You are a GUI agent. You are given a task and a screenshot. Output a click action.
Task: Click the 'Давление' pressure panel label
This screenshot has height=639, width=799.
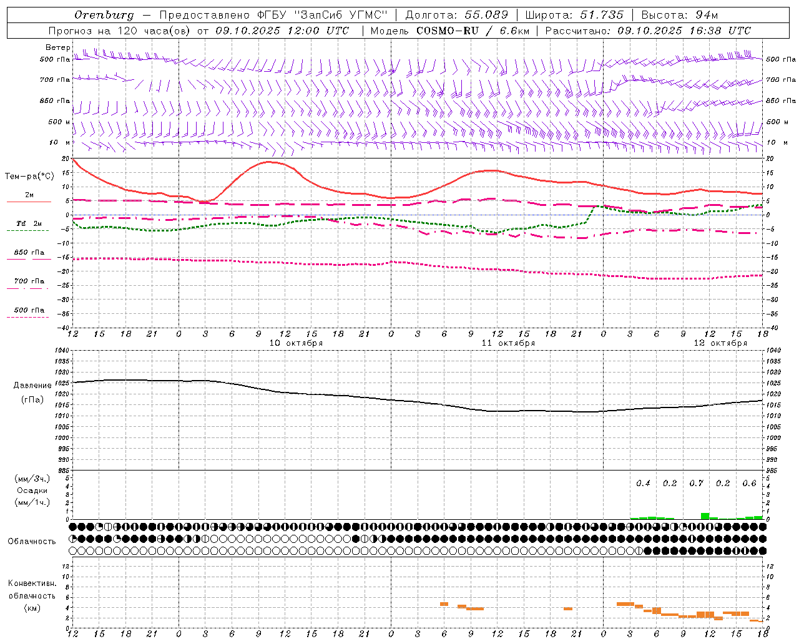click(32, 386)
